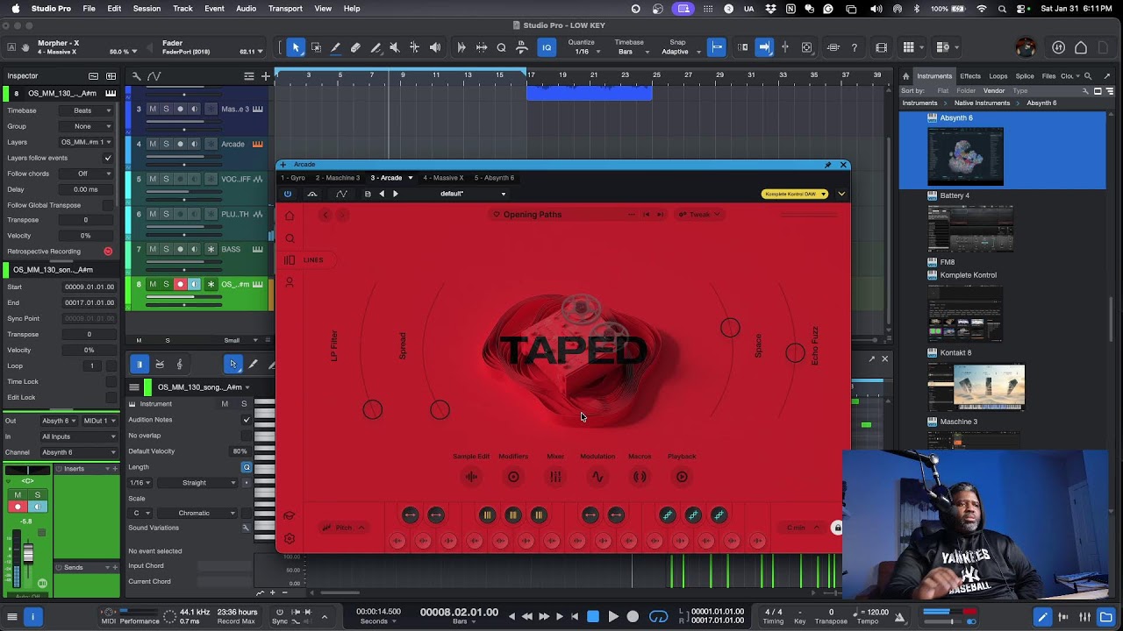The height and width of the screenshot is (631, 1123).
Task: Select the Eraser tool in the toolbar
Action: (x=355, y=47)
